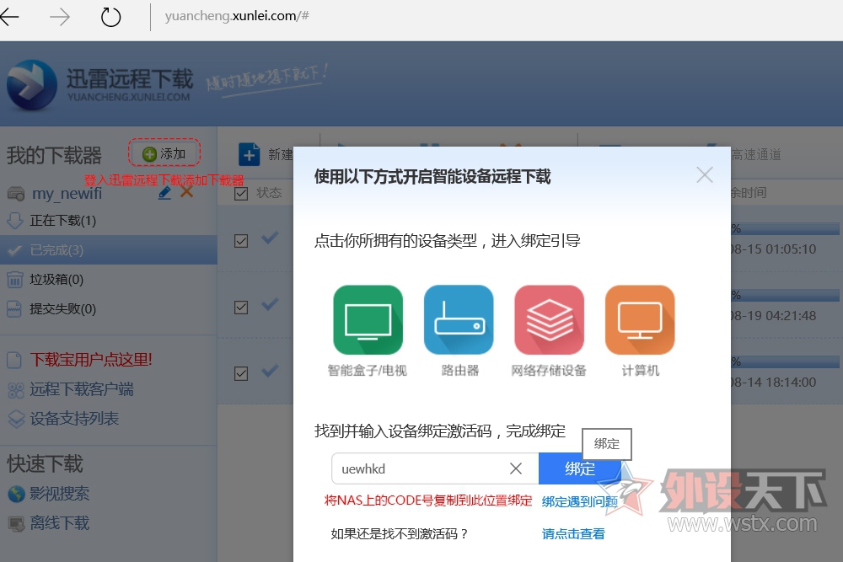Choose the red 网络存储设备 NAS icon
The width and height of the screenshot is (843, 562).
click(x=549, y=319)
